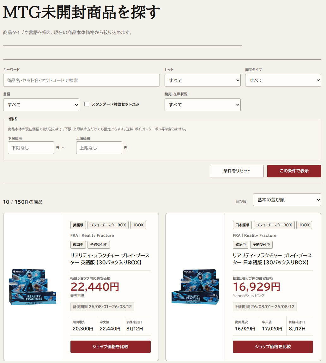Click the MTG未開封商品を探す heading
Image resolution: width=326 pixels, height=363 pixels.
tap(81, 12)
